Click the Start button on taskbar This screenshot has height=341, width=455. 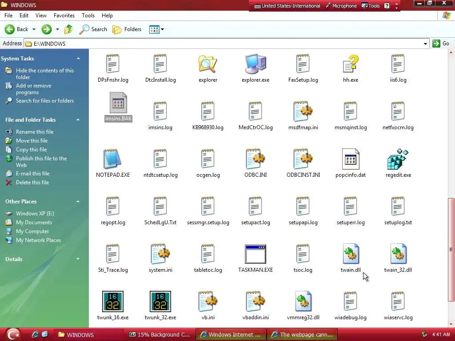click(13, 335)
